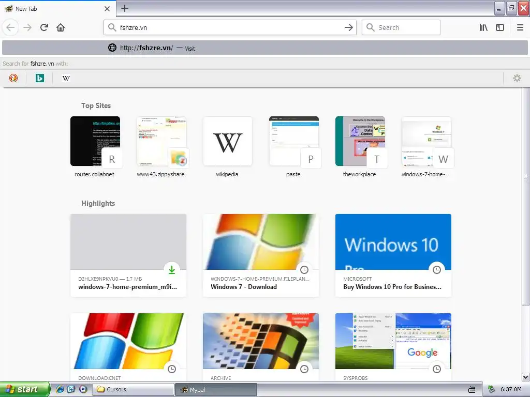Launch Windows Media Player quick launch icon
530x397 pixels.
83,389
